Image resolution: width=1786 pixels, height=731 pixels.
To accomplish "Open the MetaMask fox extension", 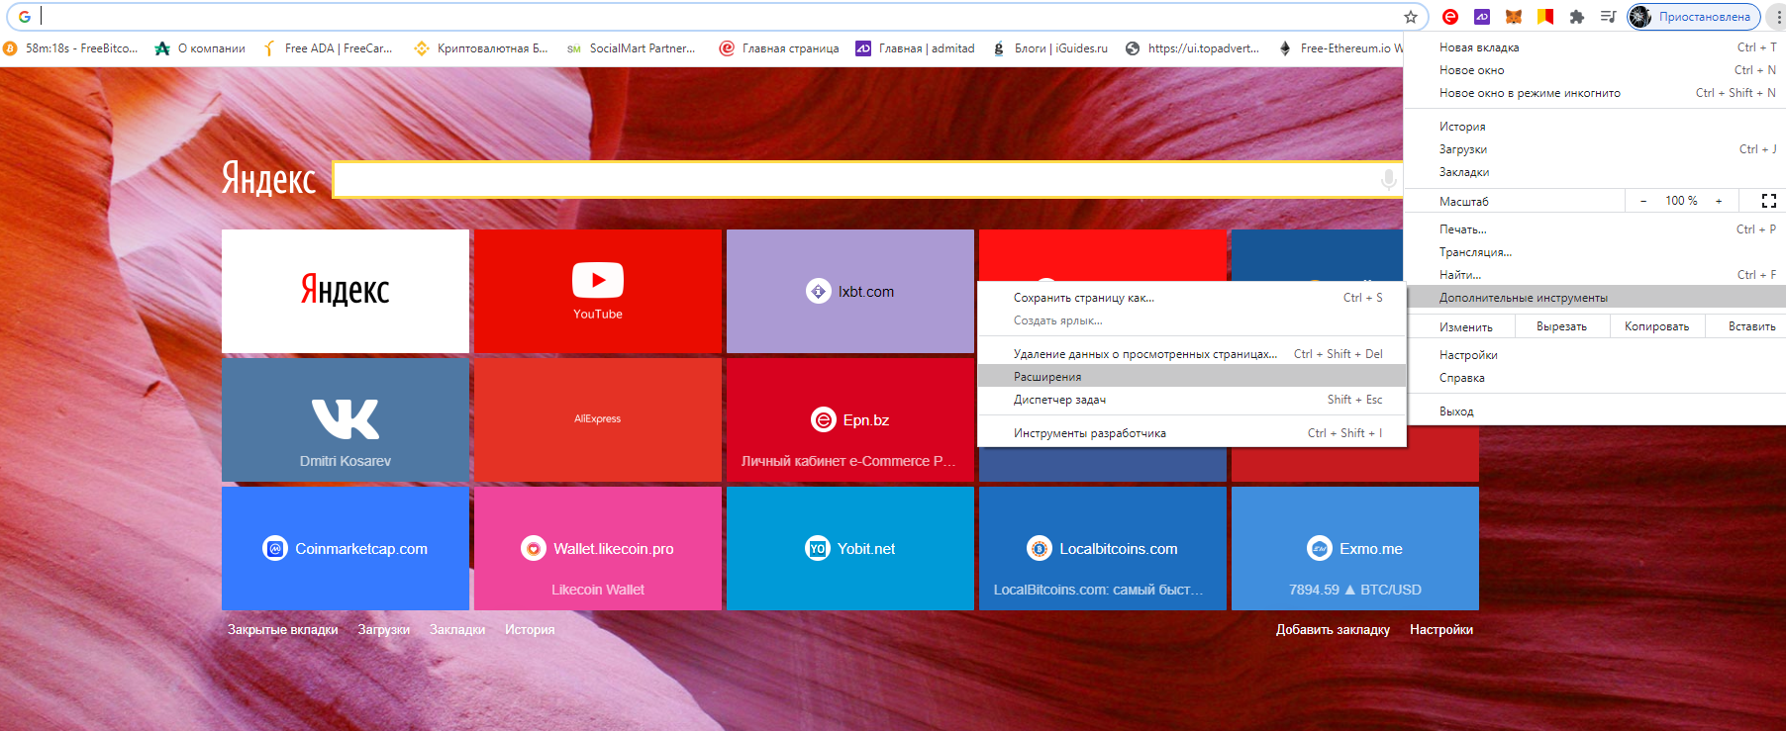I will 1514,17.
